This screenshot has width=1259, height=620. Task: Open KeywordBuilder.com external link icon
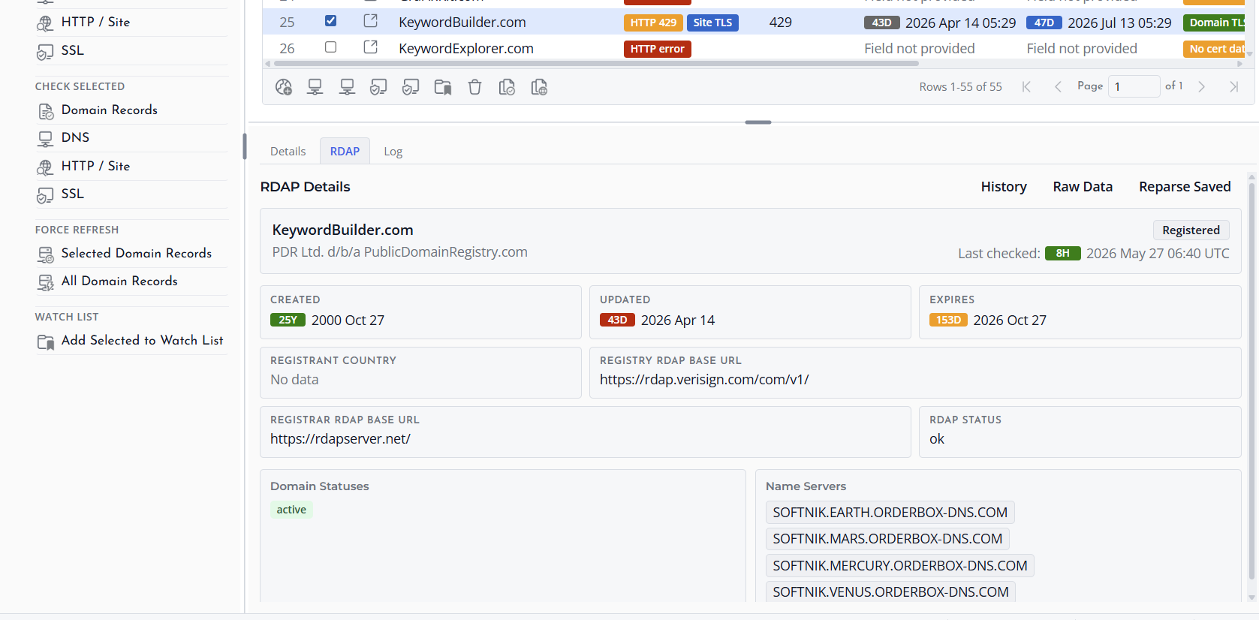tap(371, 21)
